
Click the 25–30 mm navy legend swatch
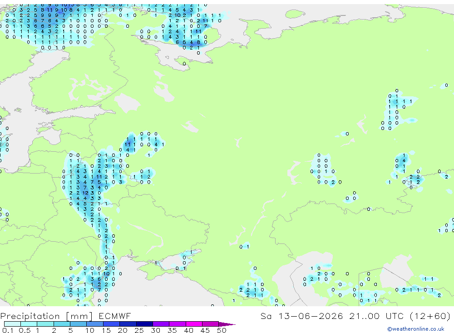coord(144,324)
